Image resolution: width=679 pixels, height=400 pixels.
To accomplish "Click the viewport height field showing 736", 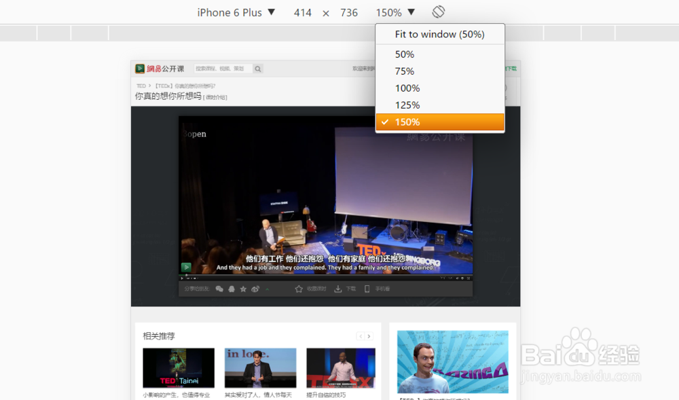I will (348, 12).
